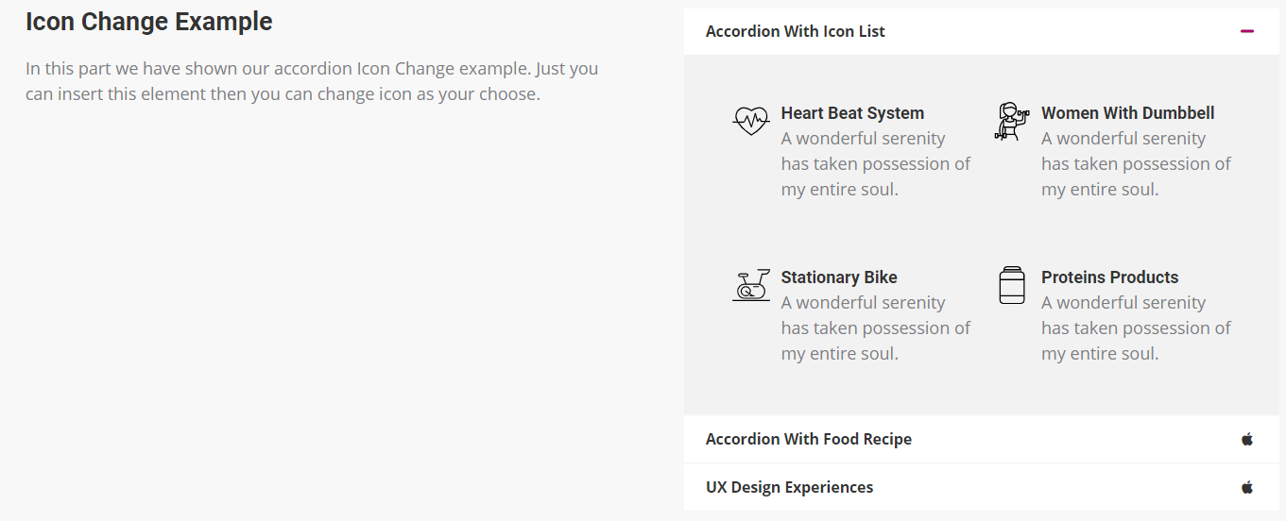Click apple icon on UX Design row
This screenshot has width=1286, height=521.
coord(1246,487)
